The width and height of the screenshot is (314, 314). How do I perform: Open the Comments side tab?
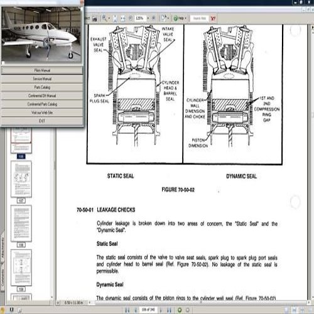click(x=3, y=278)
